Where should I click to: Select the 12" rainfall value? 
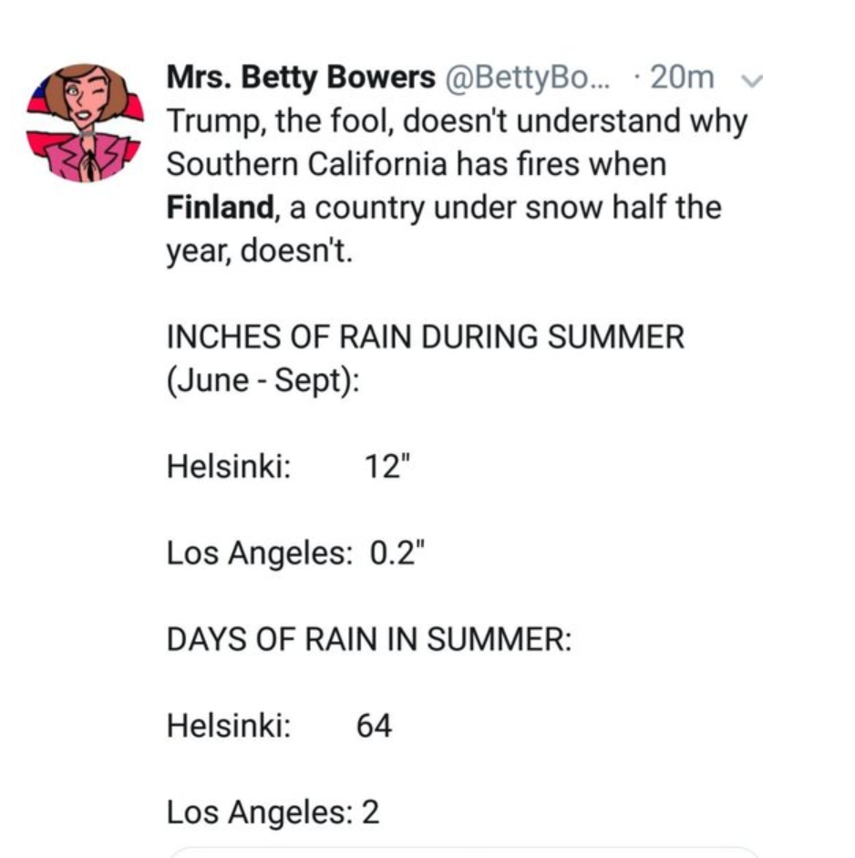386,466
